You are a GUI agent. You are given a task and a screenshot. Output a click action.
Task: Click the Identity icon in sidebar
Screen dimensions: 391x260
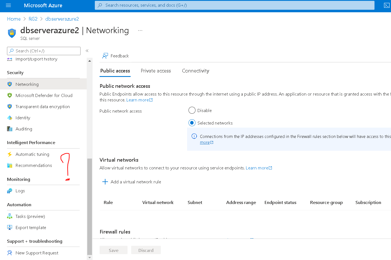tap(10, 118)
